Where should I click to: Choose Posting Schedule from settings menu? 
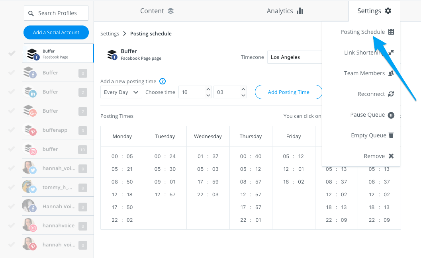coord(367,32)
